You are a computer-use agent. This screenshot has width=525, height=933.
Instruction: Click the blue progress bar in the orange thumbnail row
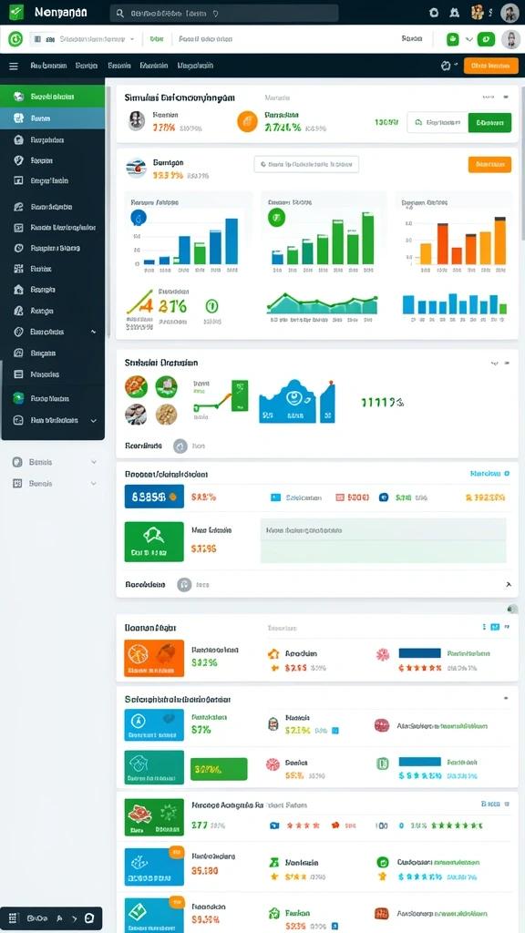click(x=419, y=653)
